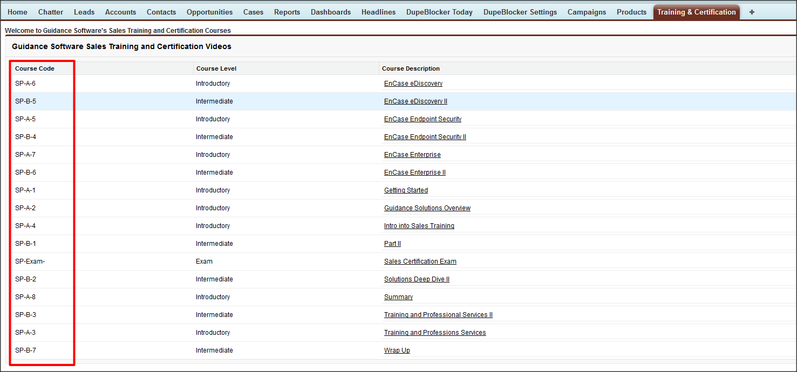Viewport: 797px width, 372px height.
Task: Click the plus icon to add tabs
Action: tap(752, 12)
